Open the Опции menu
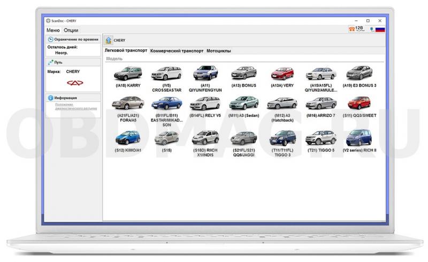Screen dimensions: 428x262 (71, 30)
